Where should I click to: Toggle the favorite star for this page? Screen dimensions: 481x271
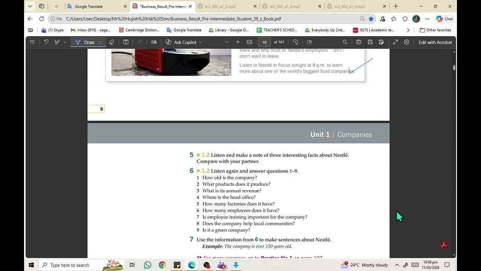click(x=371, y=19)
